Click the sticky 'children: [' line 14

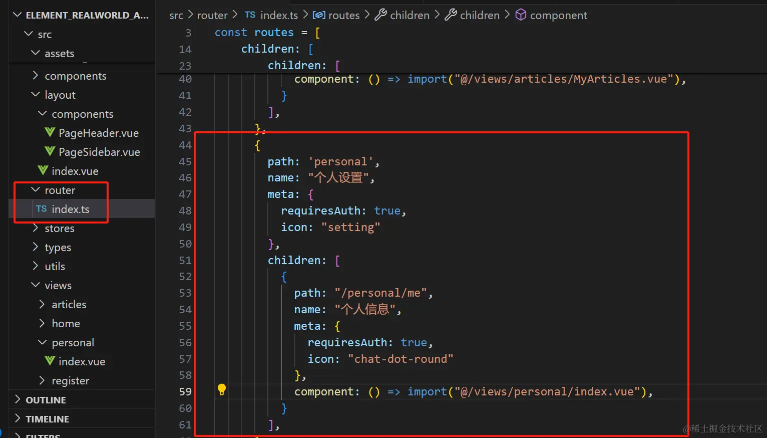tap(277, 49)
